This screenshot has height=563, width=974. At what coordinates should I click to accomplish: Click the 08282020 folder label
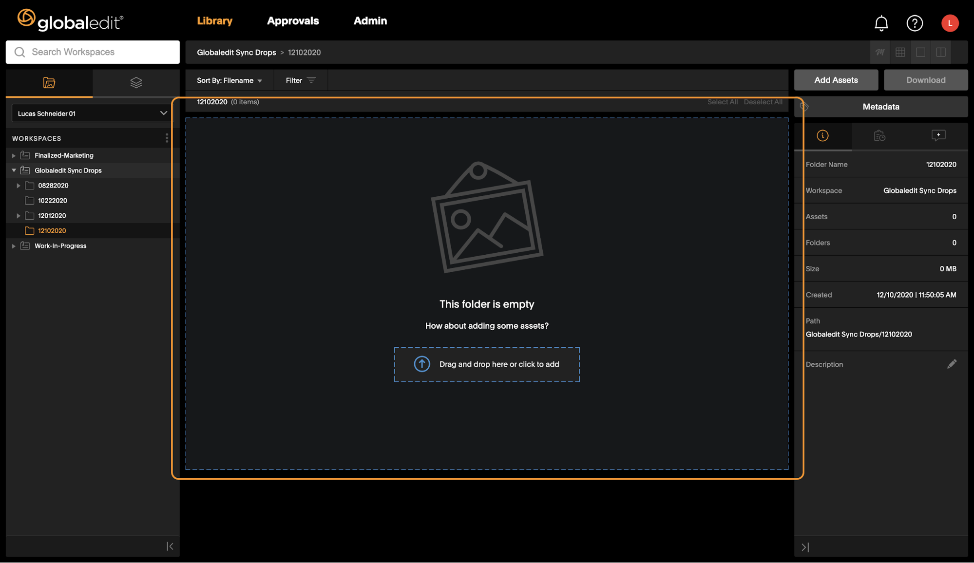pyautogui.click(x=53, y=186)
